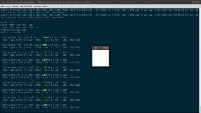
Task: Click the green loss value 1.00741
Action: (46, 90)
